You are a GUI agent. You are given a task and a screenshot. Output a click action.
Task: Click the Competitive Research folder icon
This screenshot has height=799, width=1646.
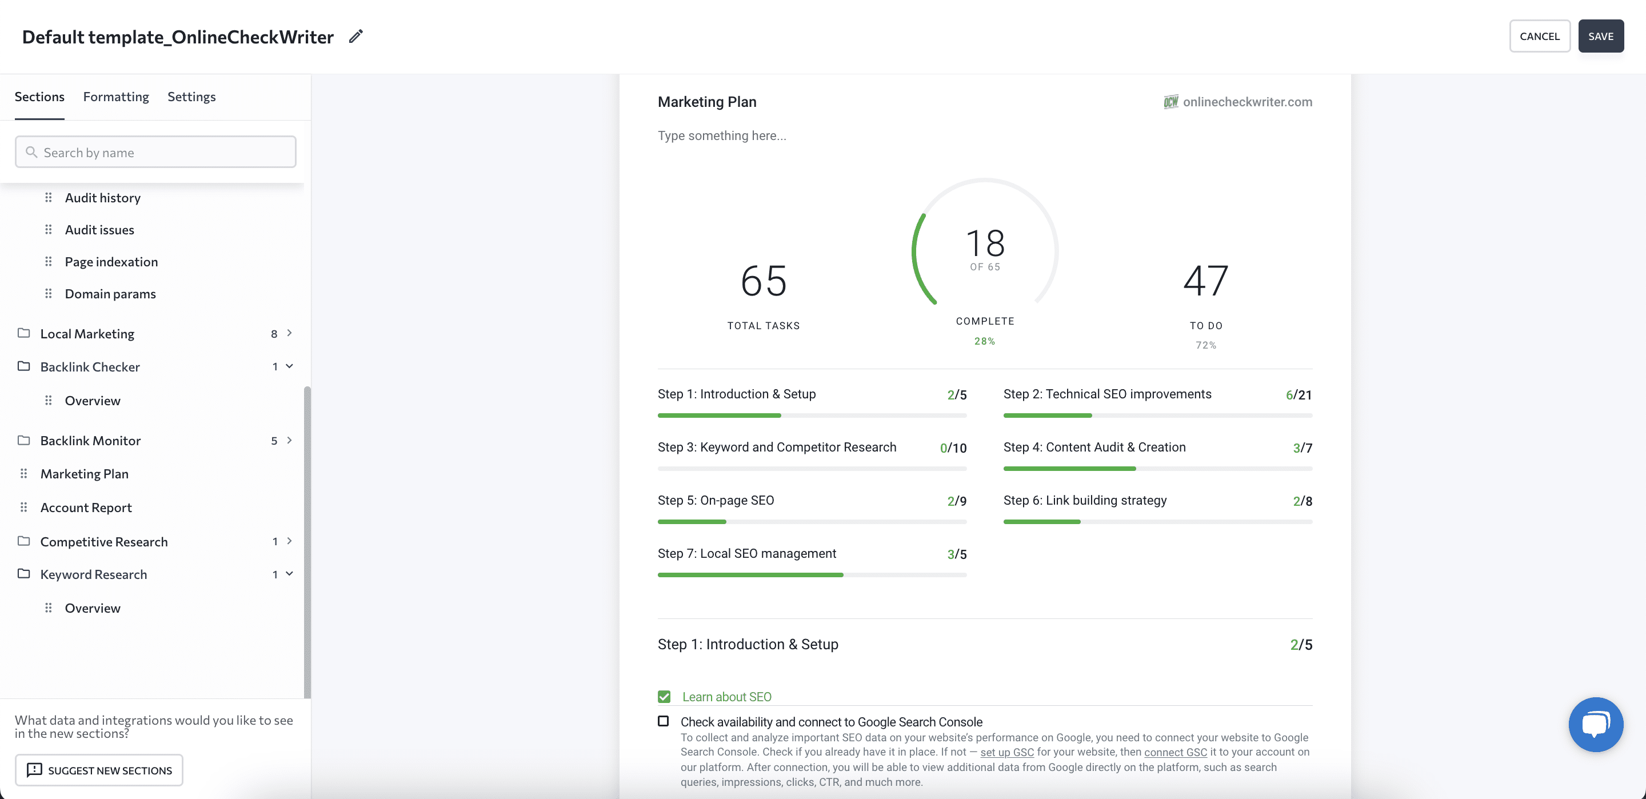coord(23,541)
